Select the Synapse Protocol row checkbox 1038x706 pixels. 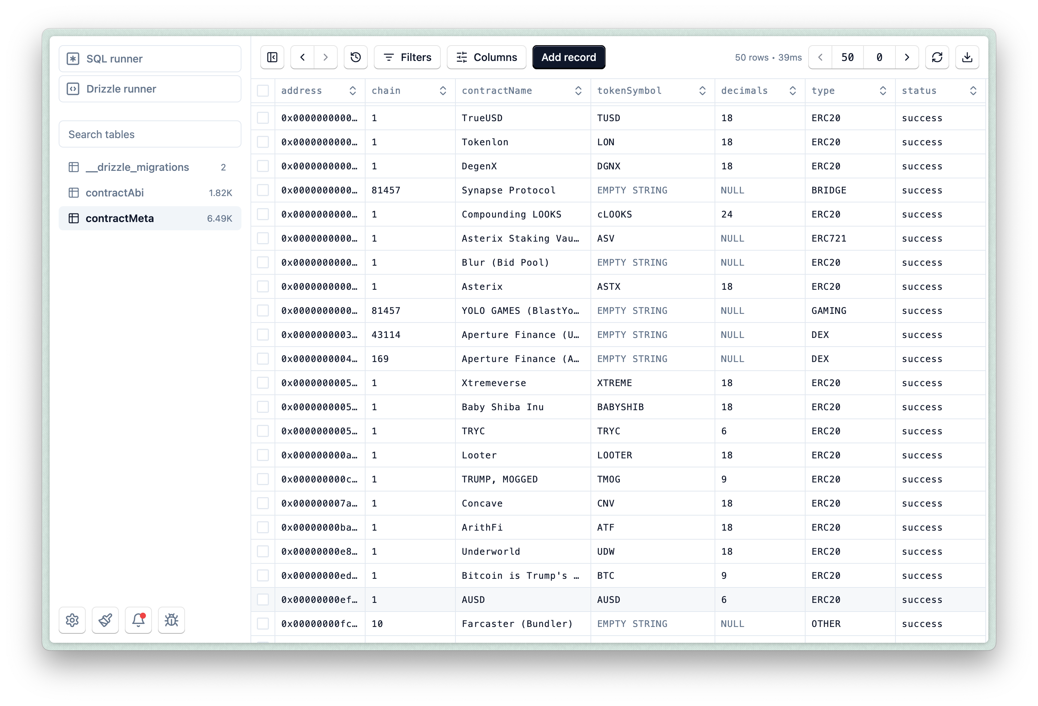(x=263, y=190)
